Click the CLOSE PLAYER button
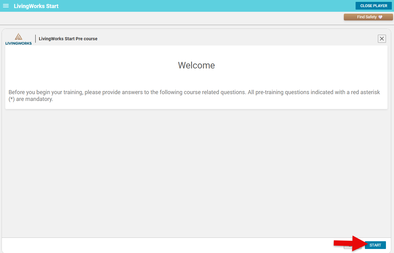 (374, 6)
